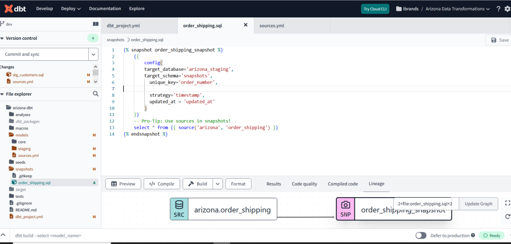
Task: Open the Commit and sync dropdown arrow
Action: point(93,54)
